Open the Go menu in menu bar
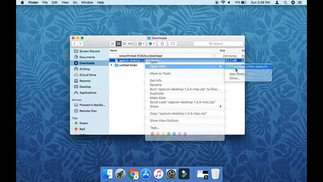 click(75, 3)
